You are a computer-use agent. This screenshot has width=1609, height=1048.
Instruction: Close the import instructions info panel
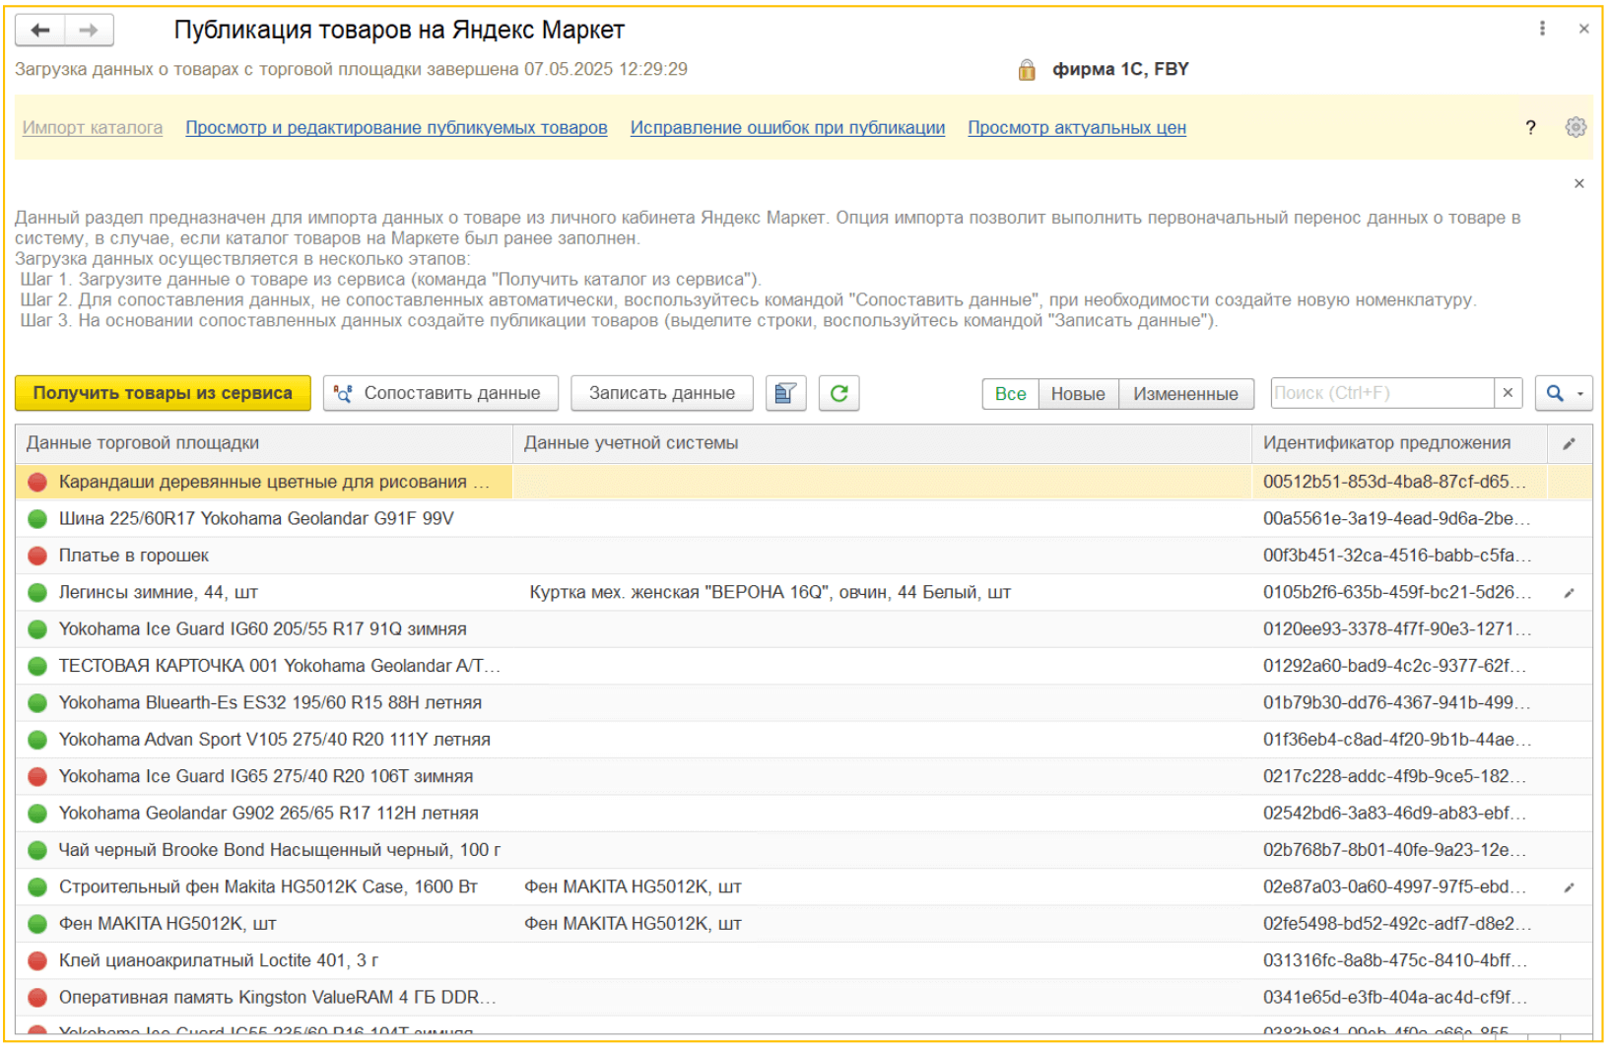point(1578,183)
